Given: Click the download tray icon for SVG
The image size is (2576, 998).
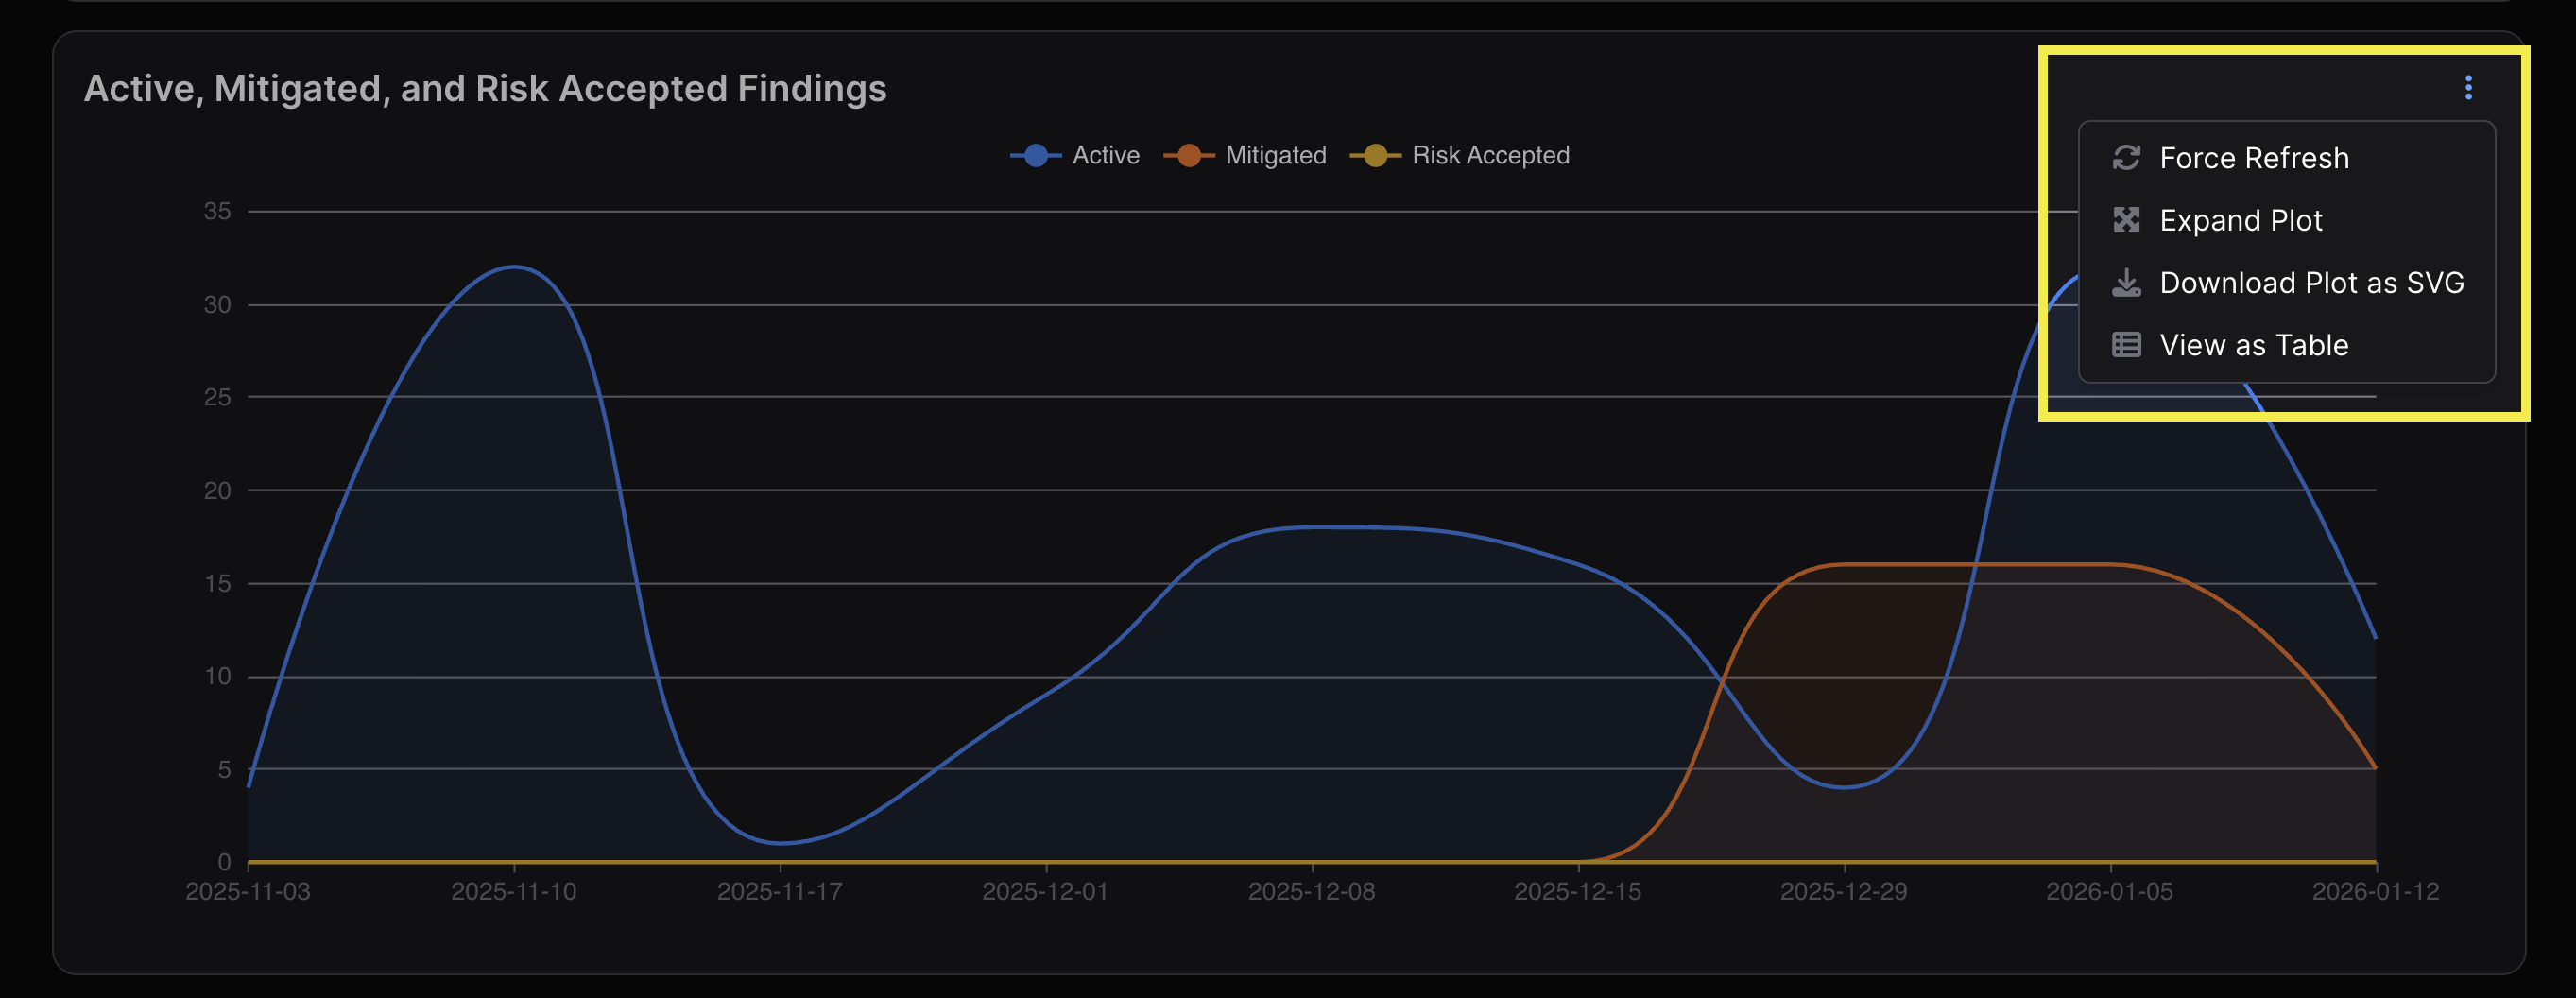Looking at the screenshot, I should point(2126,283).
